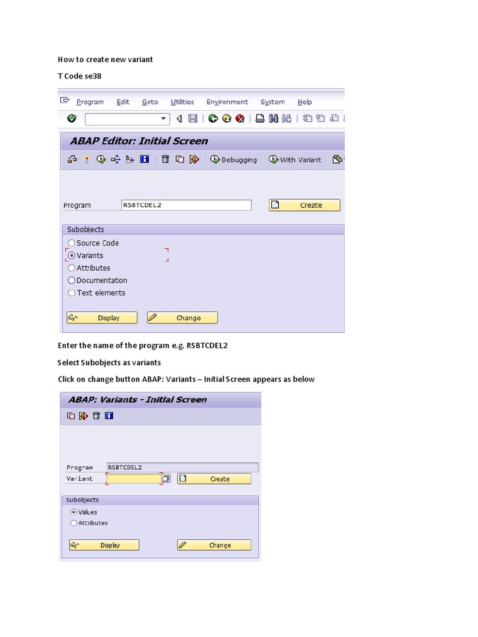Open the Help menu

point(305,102)
